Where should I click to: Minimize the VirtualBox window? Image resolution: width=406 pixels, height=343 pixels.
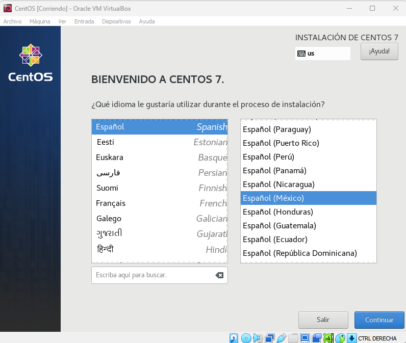point(349,8)
